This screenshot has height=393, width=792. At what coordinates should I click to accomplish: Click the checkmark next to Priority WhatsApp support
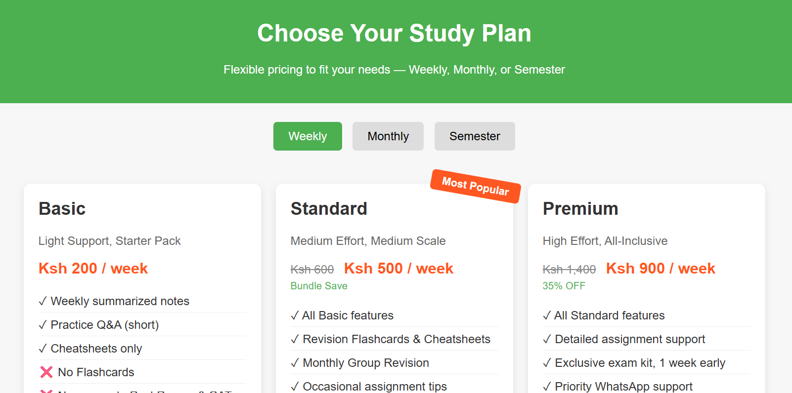click(547, 386)
